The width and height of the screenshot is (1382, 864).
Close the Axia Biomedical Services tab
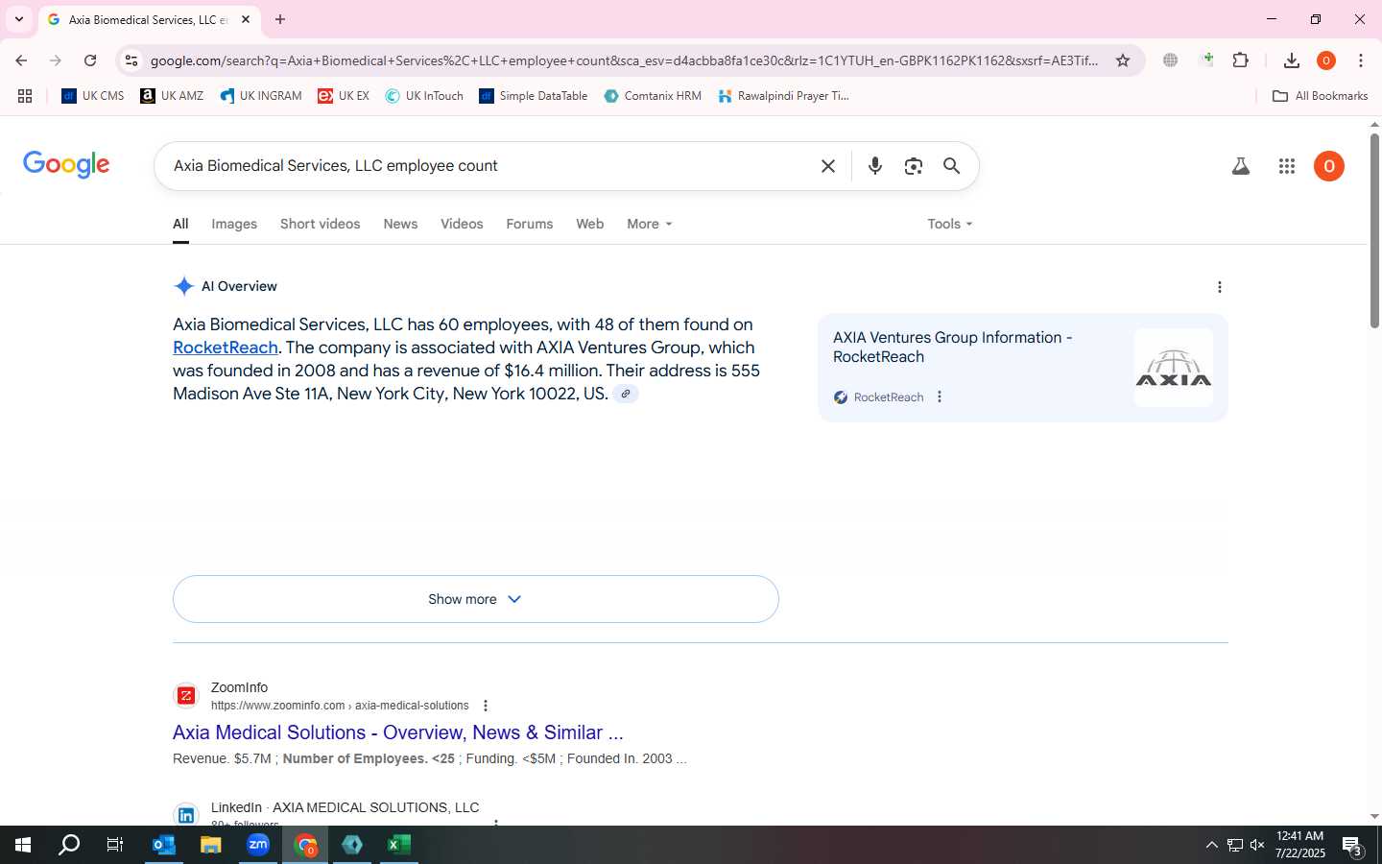[x=246, y=19]
